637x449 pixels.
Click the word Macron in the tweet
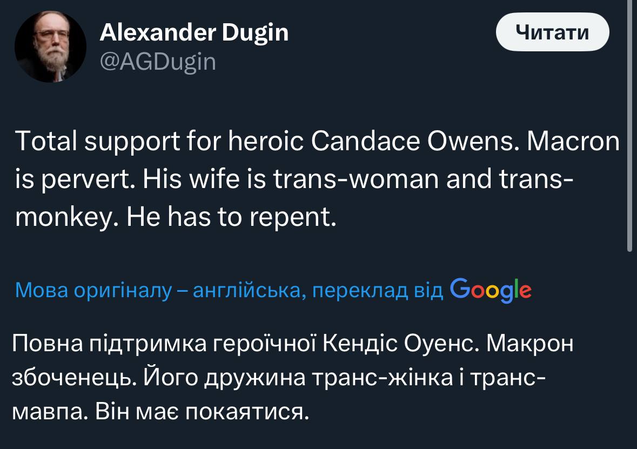coord(573,142)
